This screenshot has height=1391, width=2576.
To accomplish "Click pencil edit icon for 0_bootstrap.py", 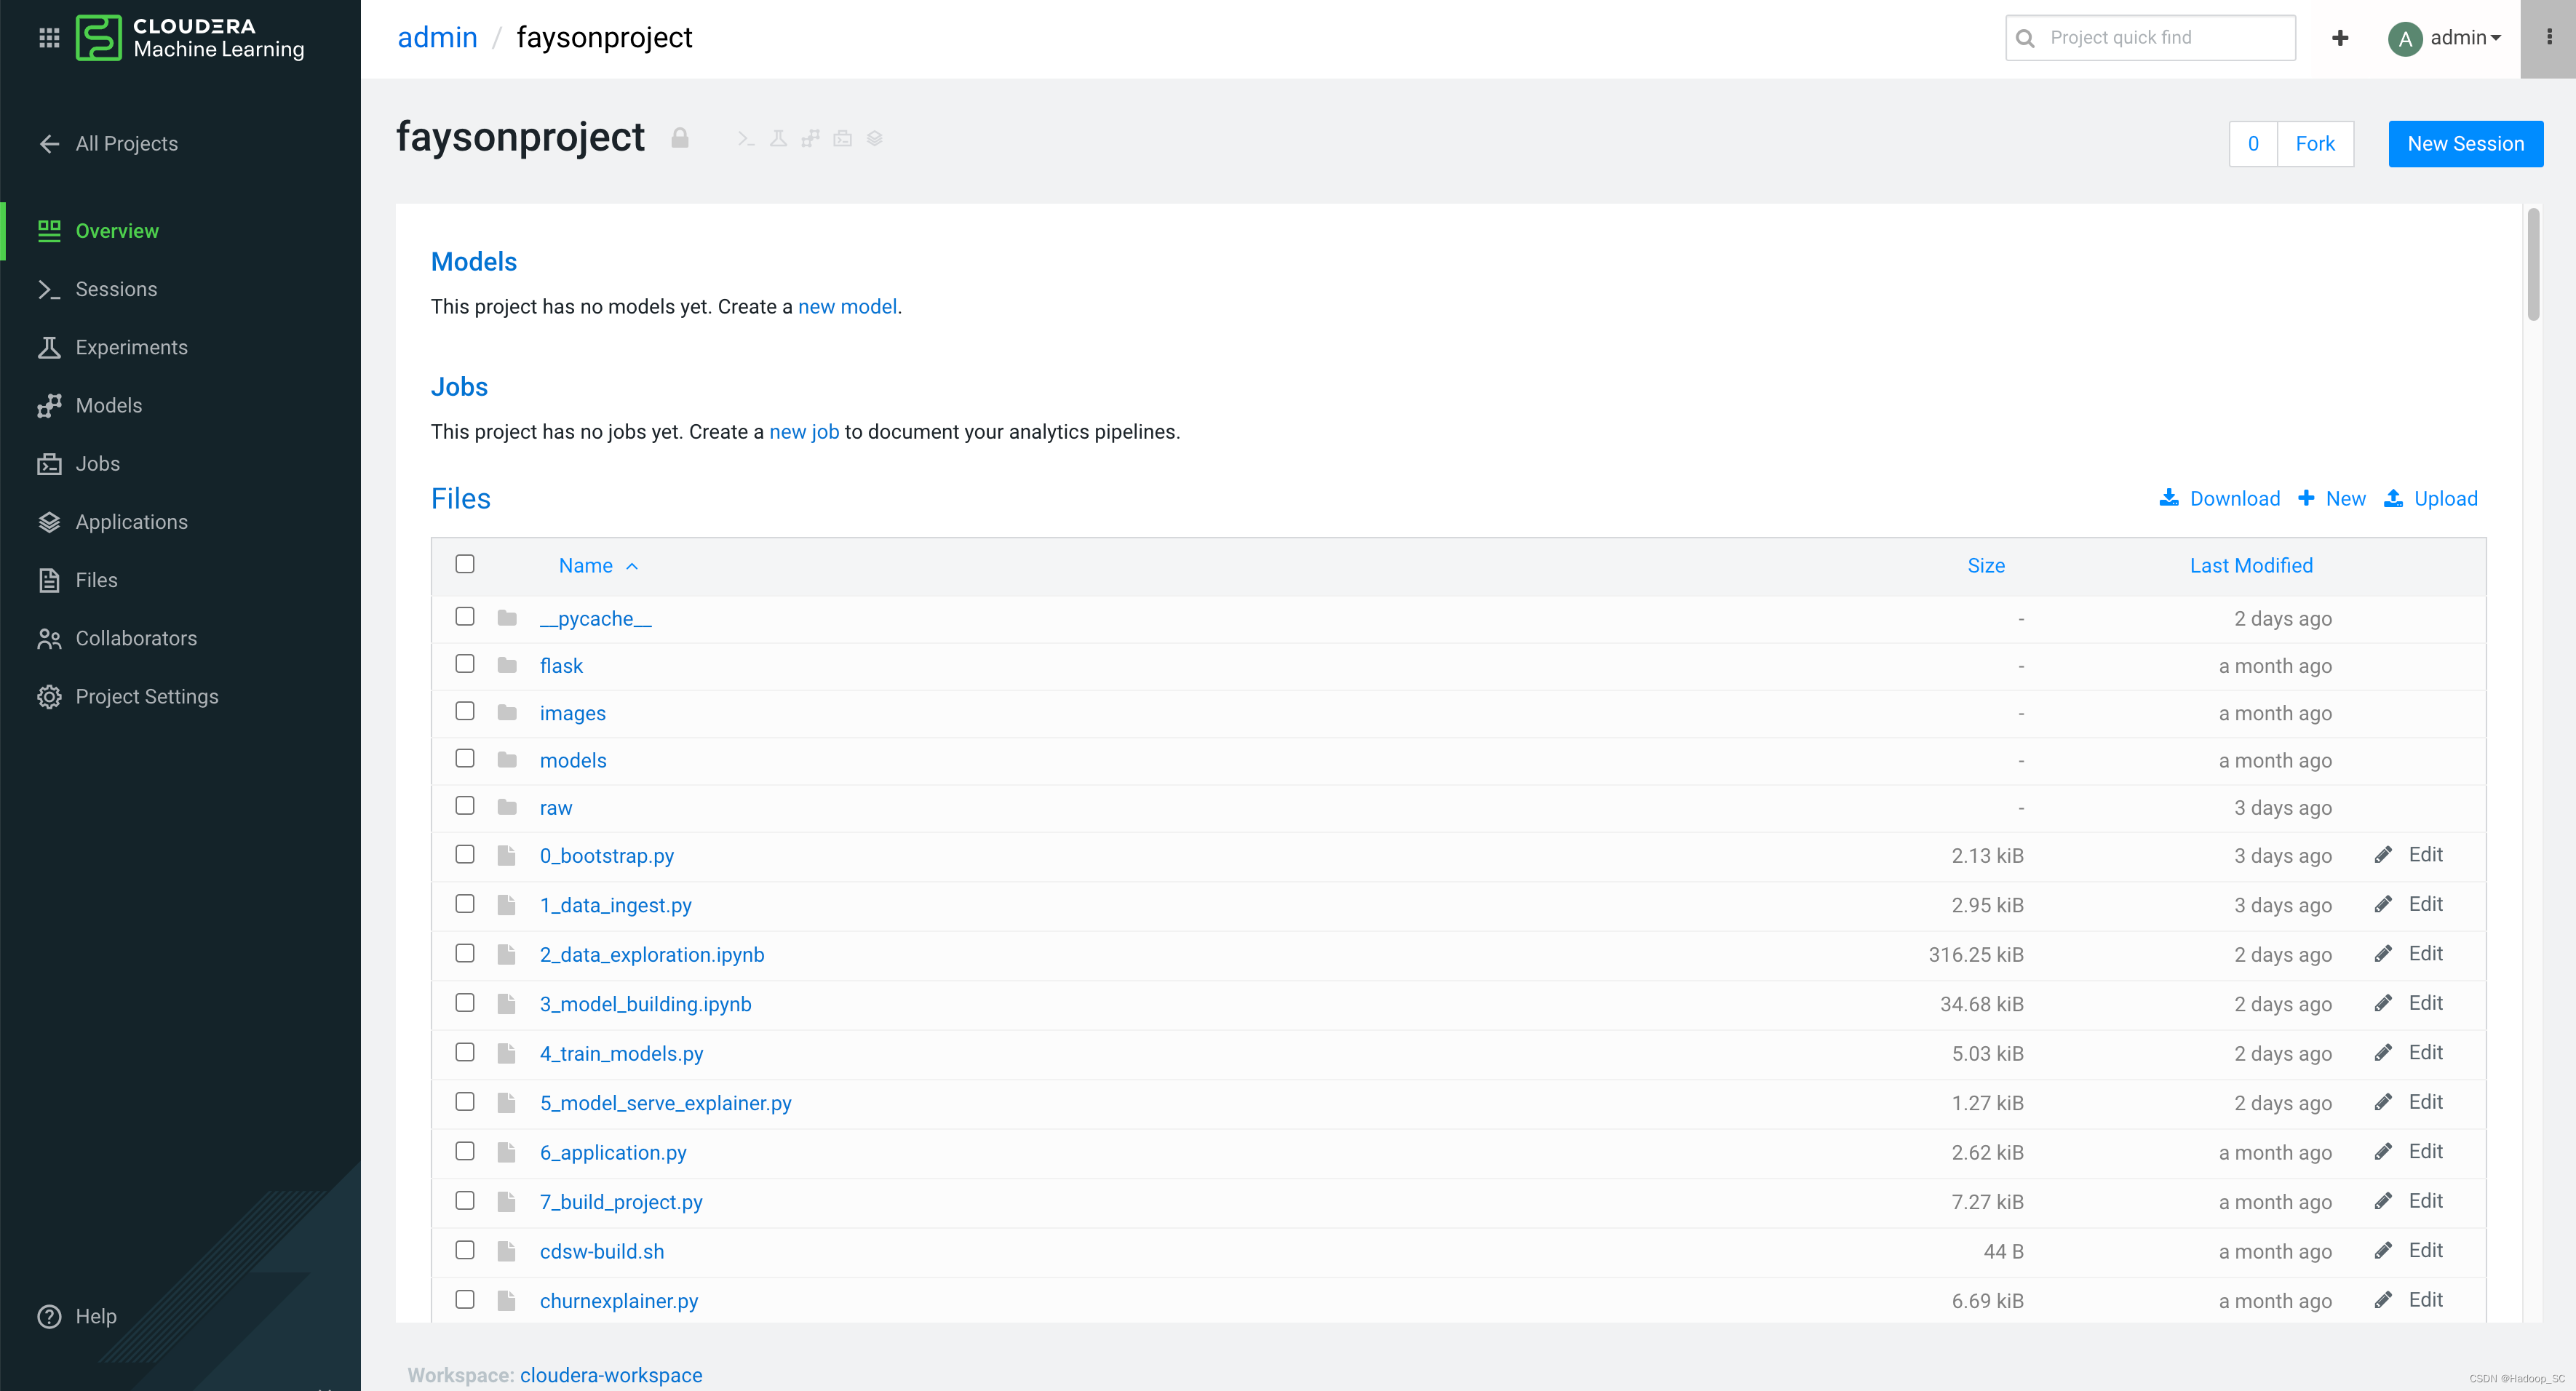I will point(2383,855).
